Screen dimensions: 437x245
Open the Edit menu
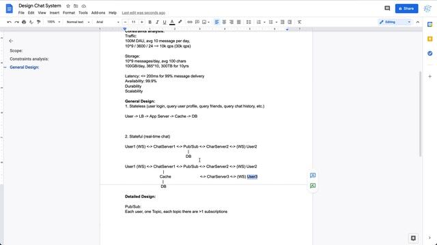[x=31, y=13]
